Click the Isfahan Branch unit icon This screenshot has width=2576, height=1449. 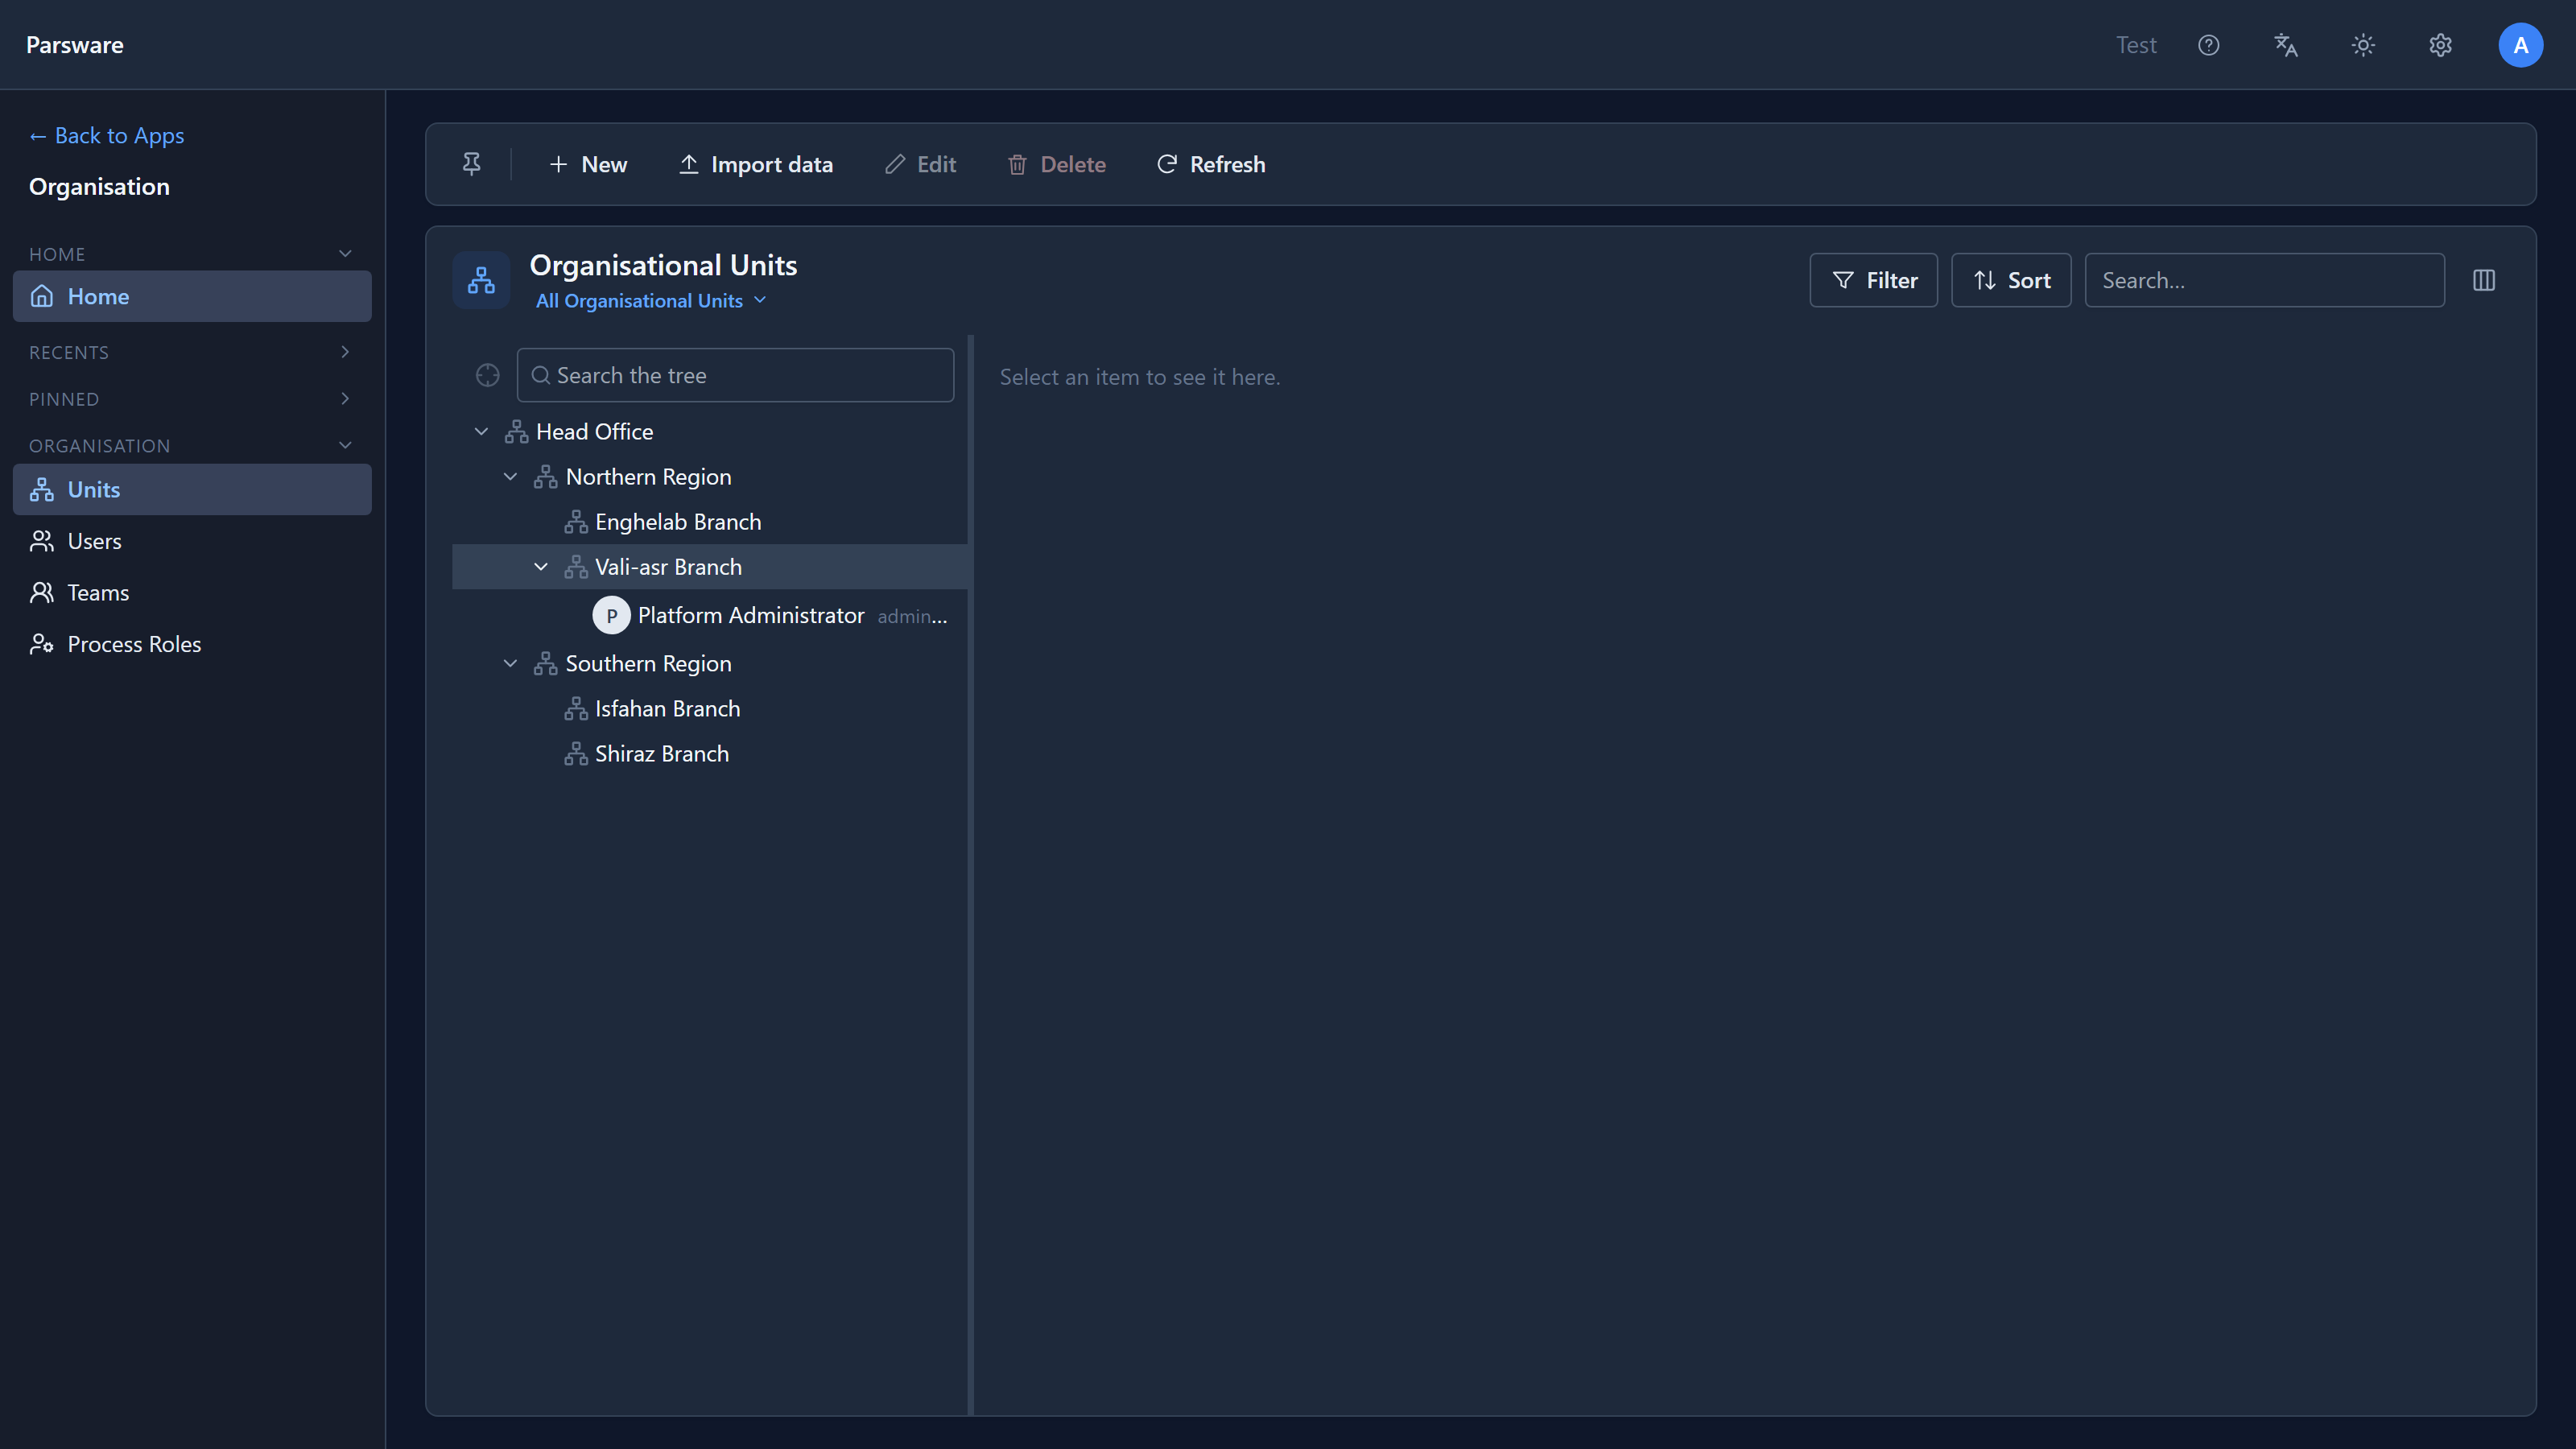point(575,709)
